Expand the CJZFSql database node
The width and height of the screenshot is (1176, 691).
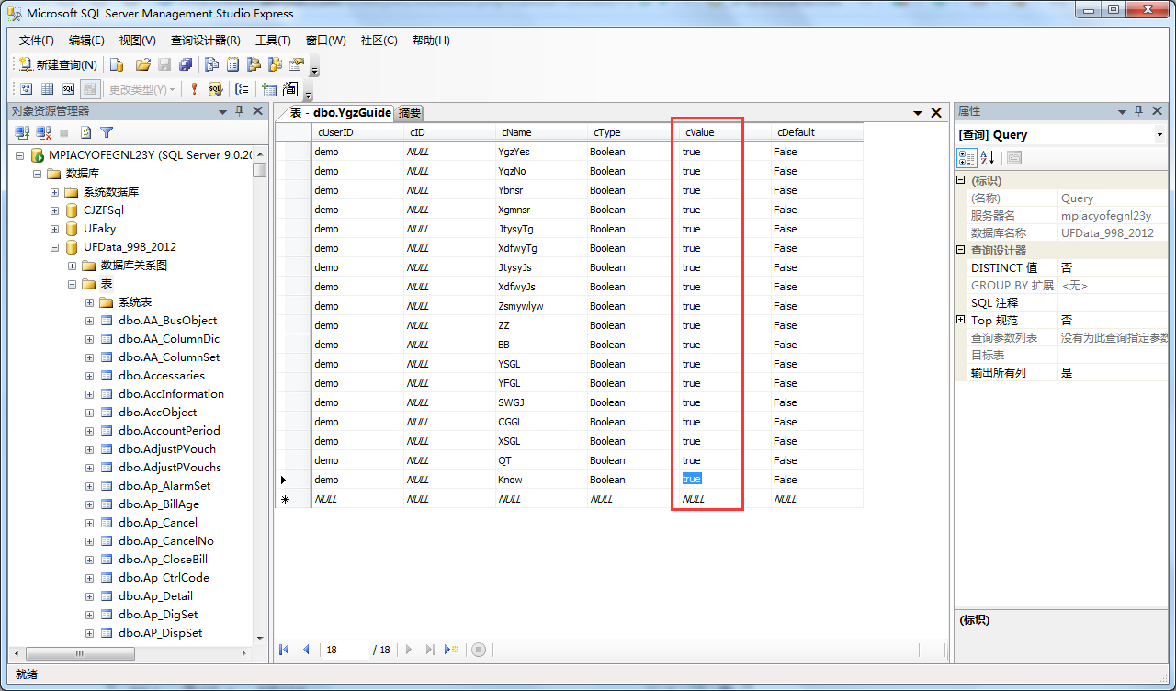coord(54,210)
